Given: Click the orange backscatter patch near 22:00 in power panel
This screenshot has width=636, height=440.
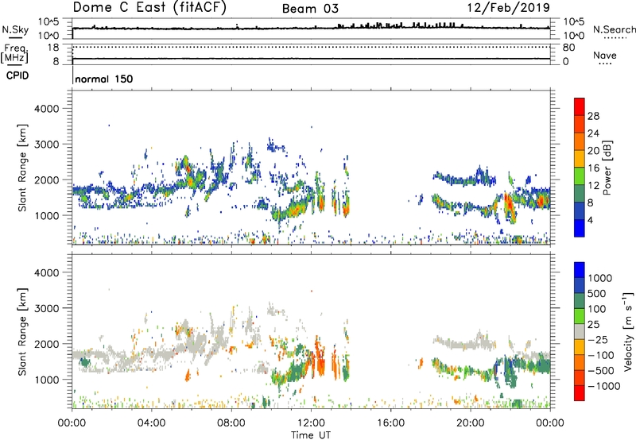Looking at the screenshot, I should 510,207.
